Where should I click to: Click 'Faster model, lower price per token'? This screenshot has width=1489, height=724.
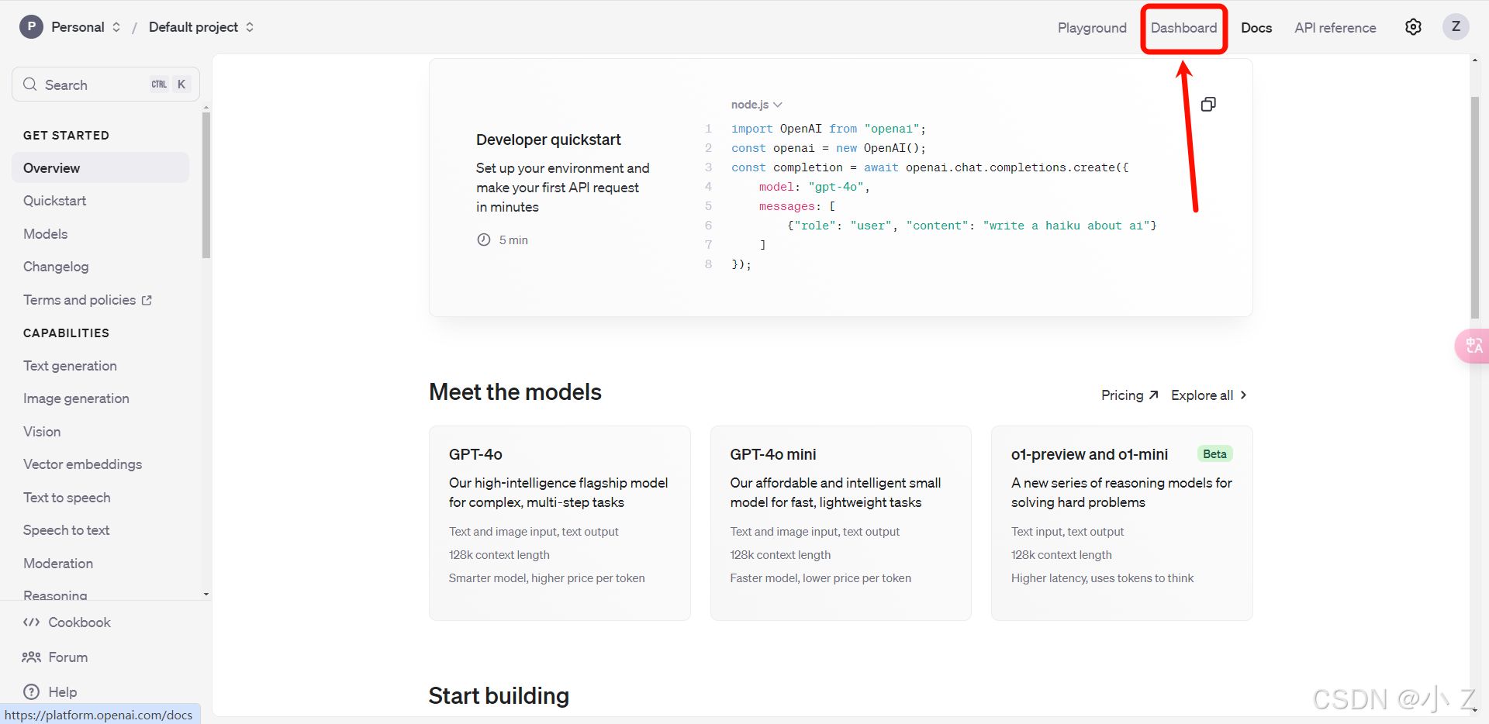click(x=821, y=578)
